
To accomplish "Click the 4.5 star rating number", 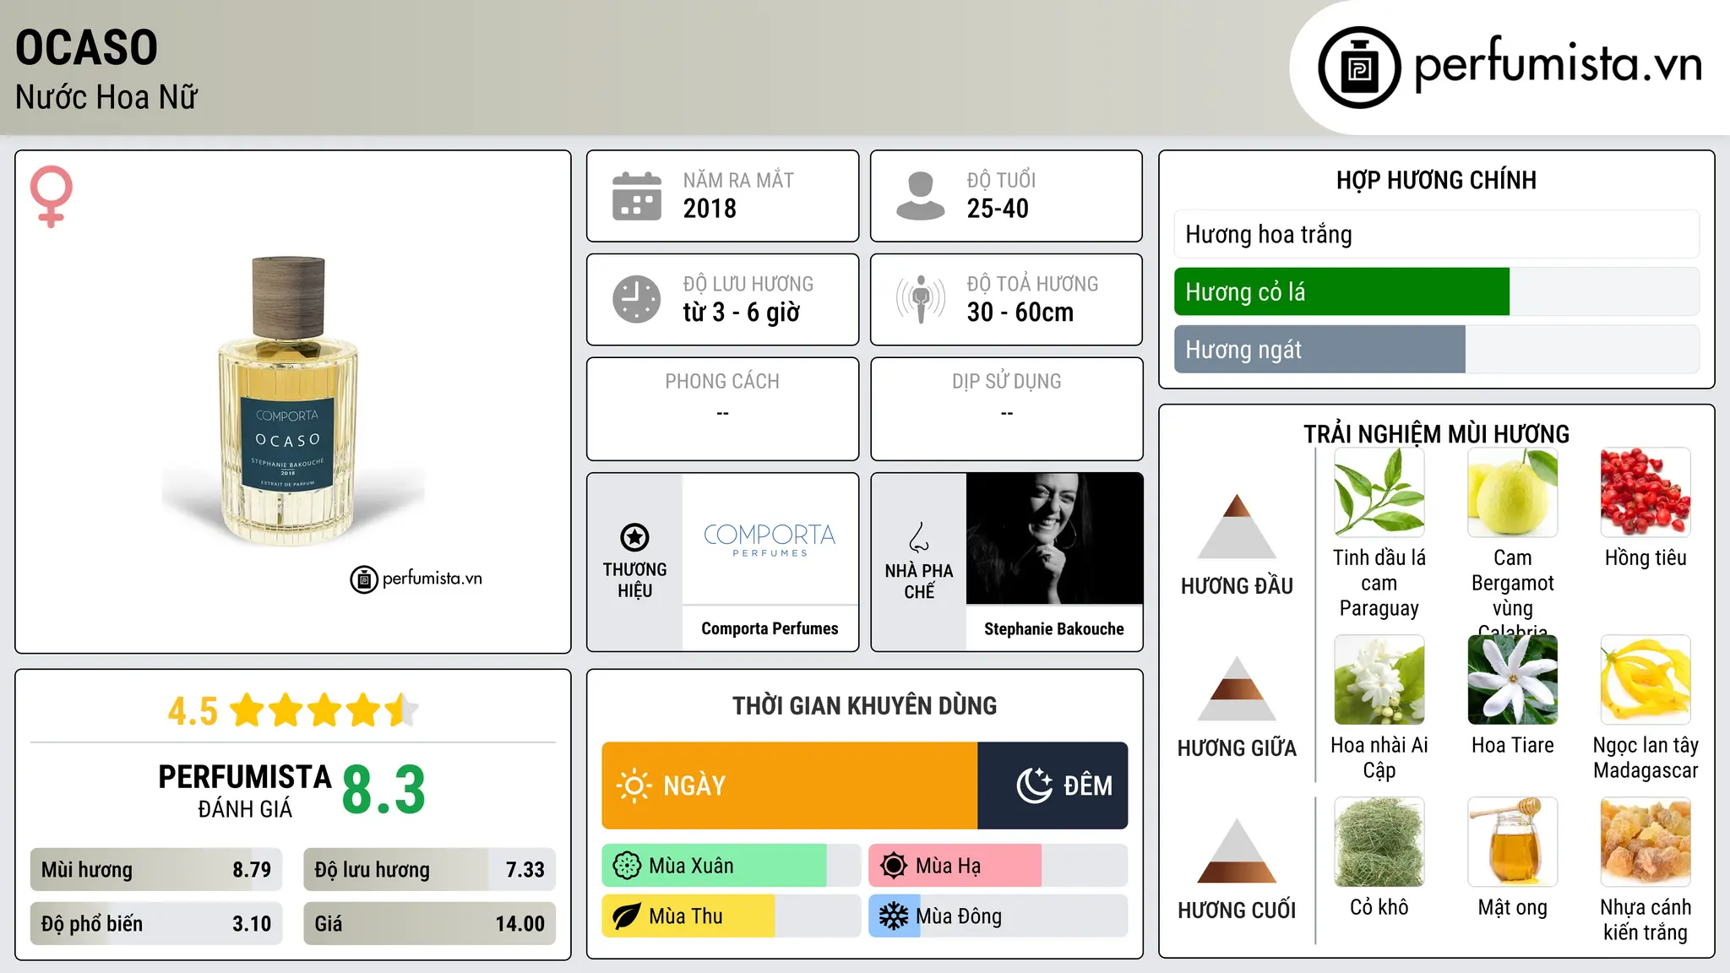I will coord(193,711).
